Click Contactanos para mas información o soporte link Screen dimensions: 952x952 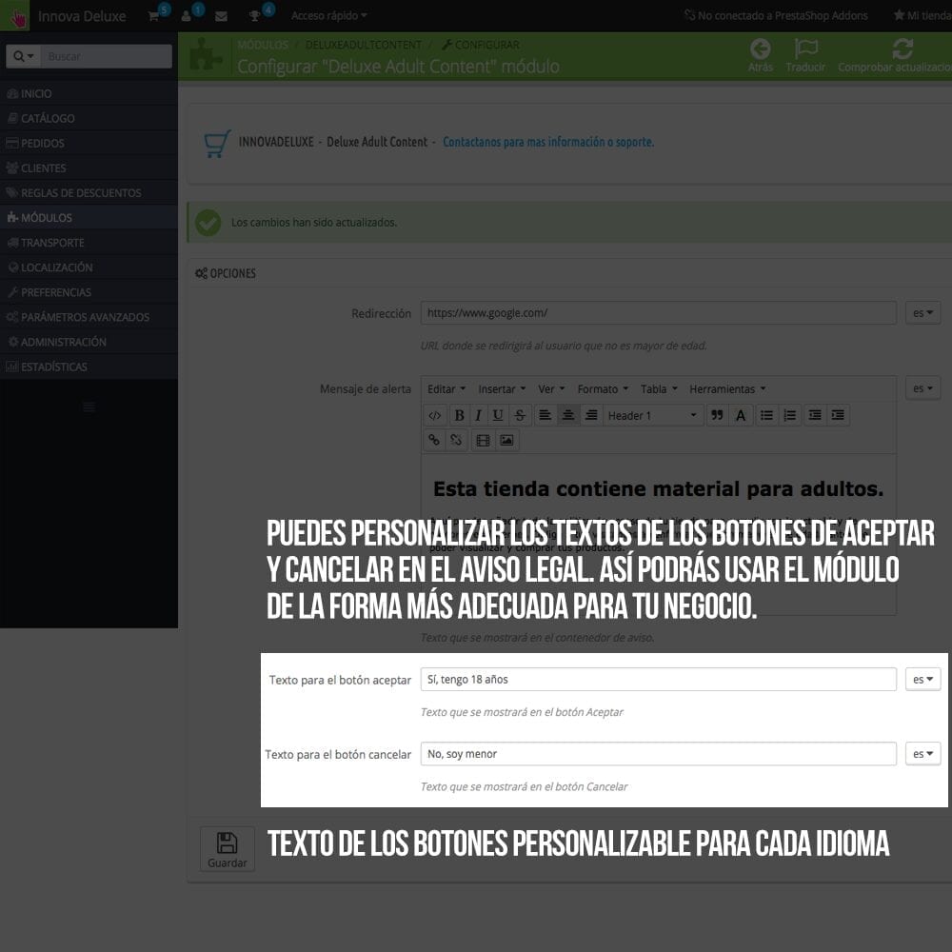point(548,142)
